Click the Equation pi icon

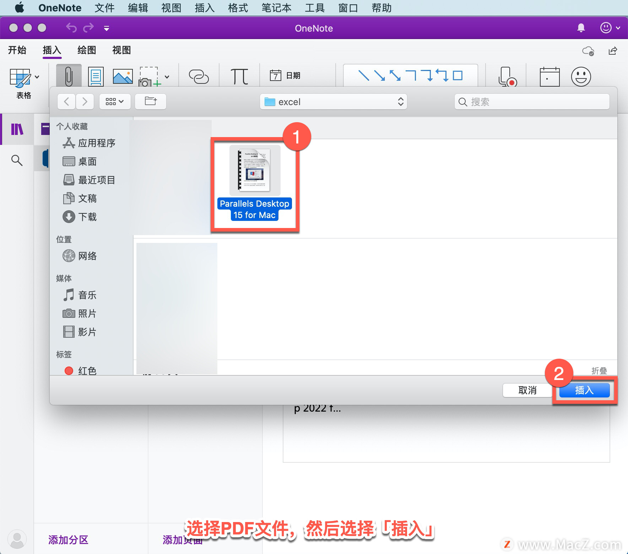coord(239,76)
